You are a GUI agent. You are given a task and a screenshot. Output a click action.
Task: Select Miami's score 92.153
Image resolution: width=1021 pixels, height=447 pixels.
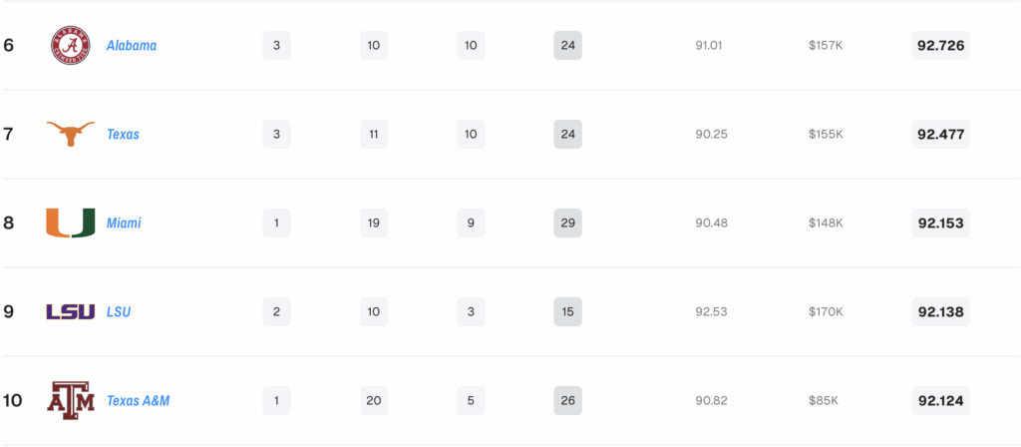coord(940,223)
